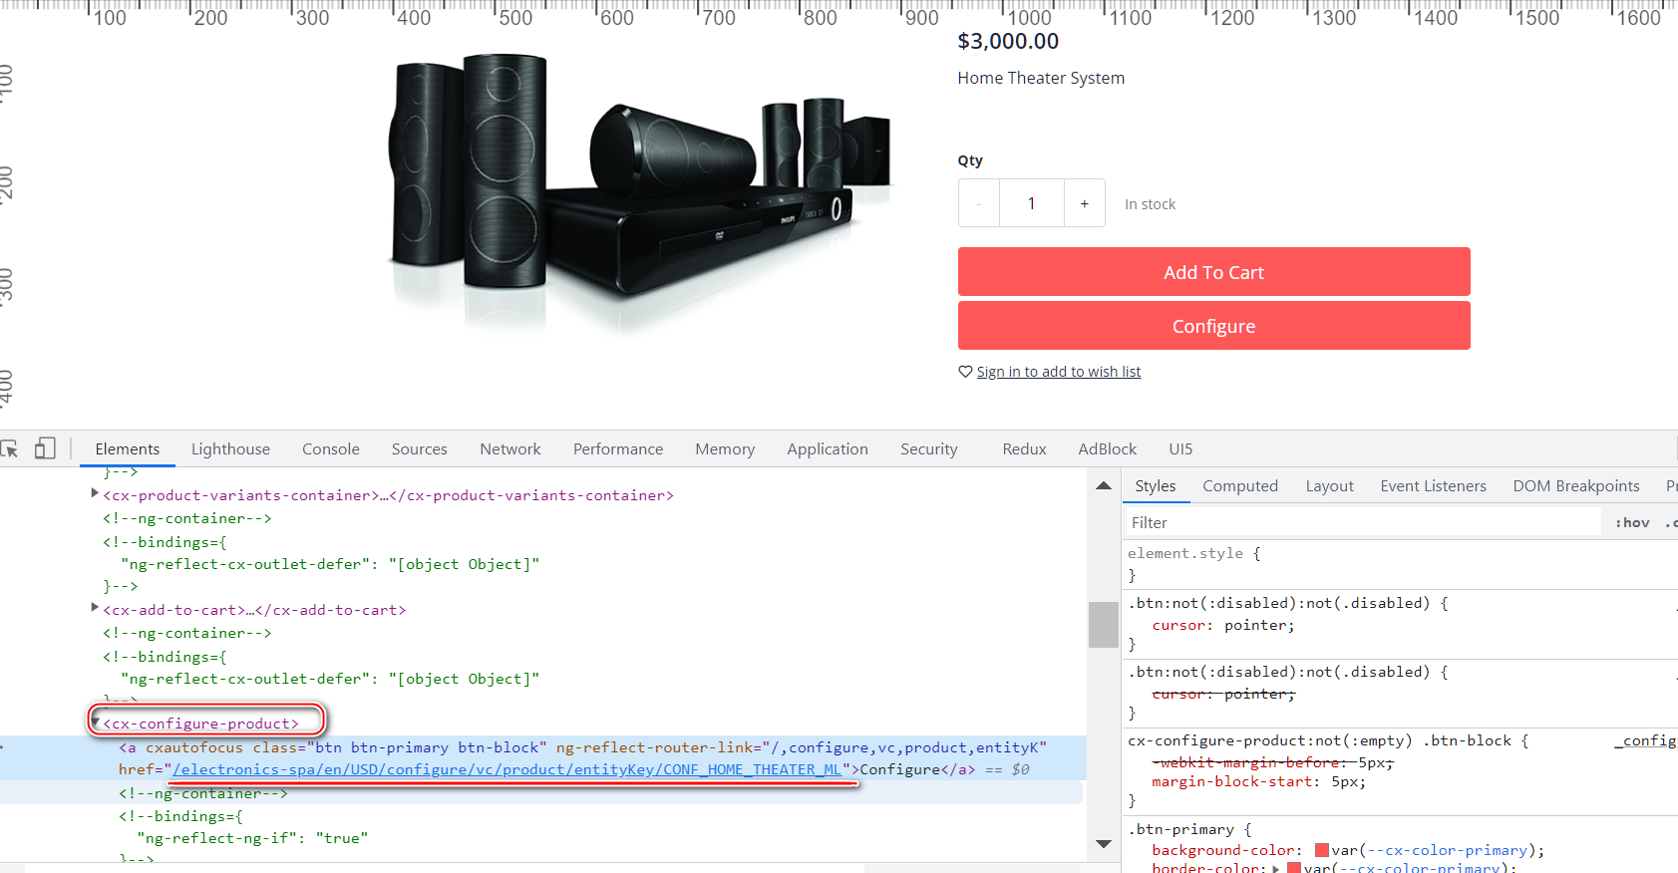Image resolution: width=1678 pixels, height=873 pixels.
Task: Click the DOM panel scrollbar thumb
Action: (x=1103, y=625)
